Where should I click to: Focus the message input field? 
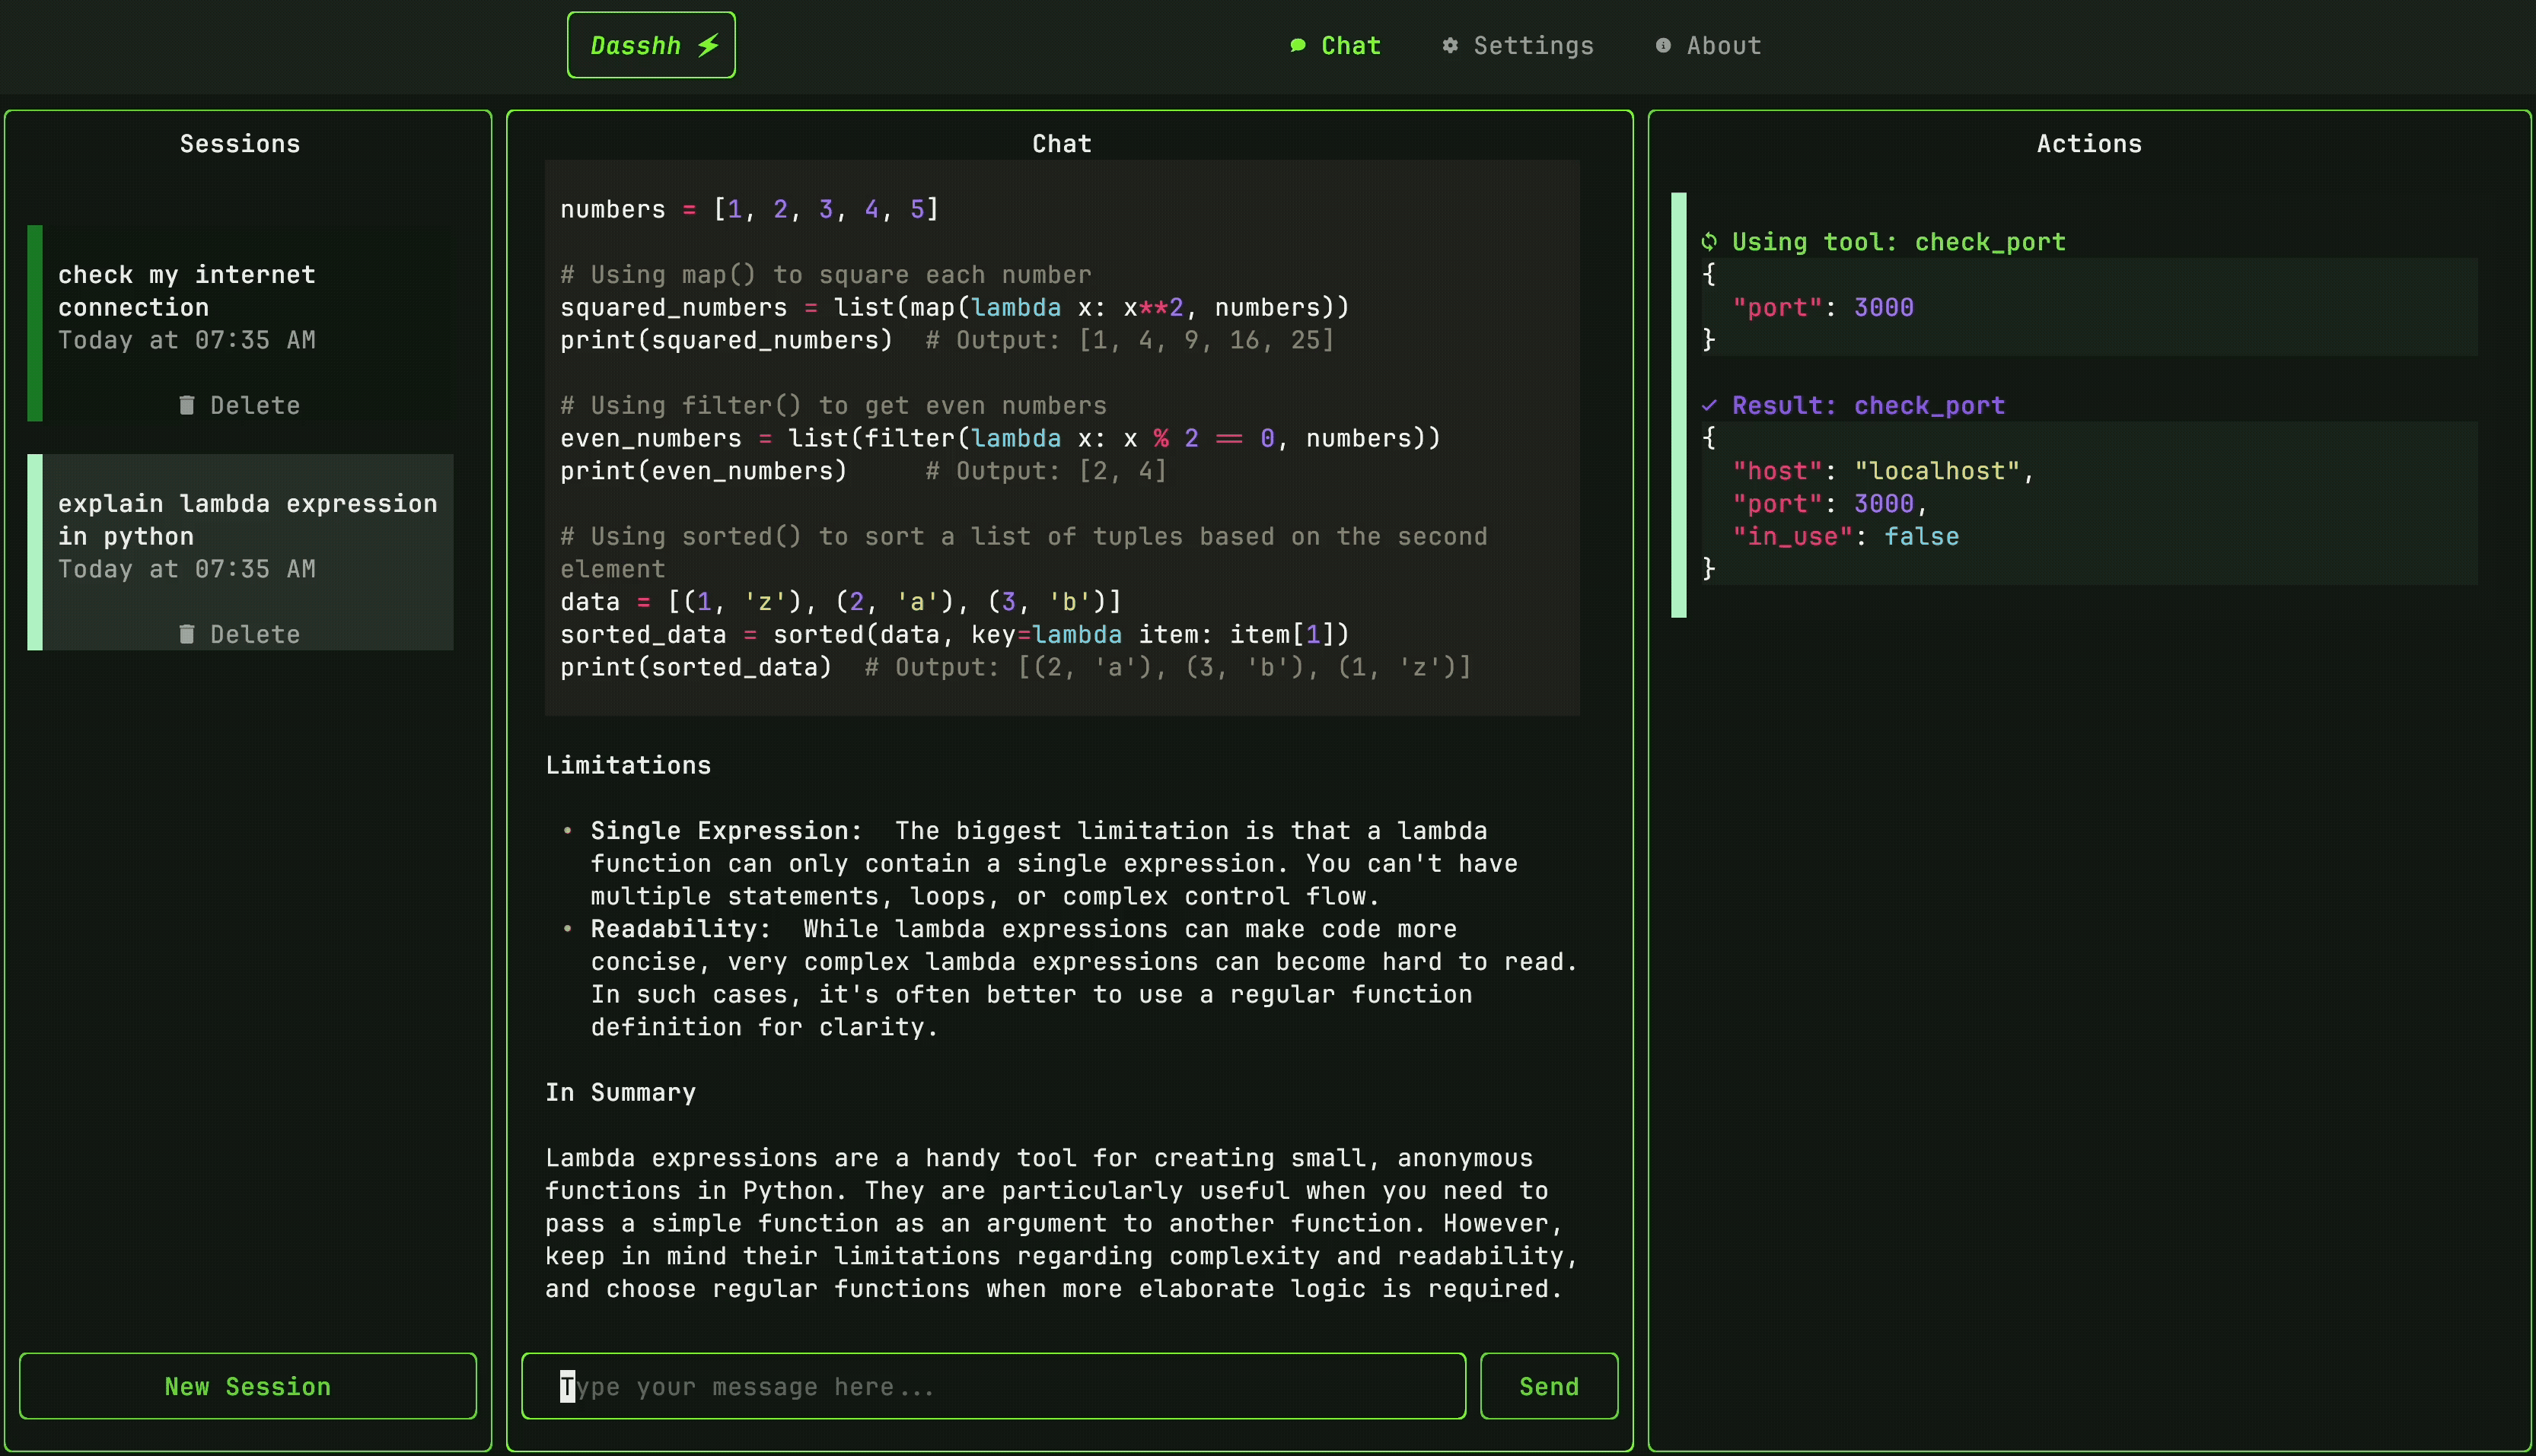pos(993,1386)
